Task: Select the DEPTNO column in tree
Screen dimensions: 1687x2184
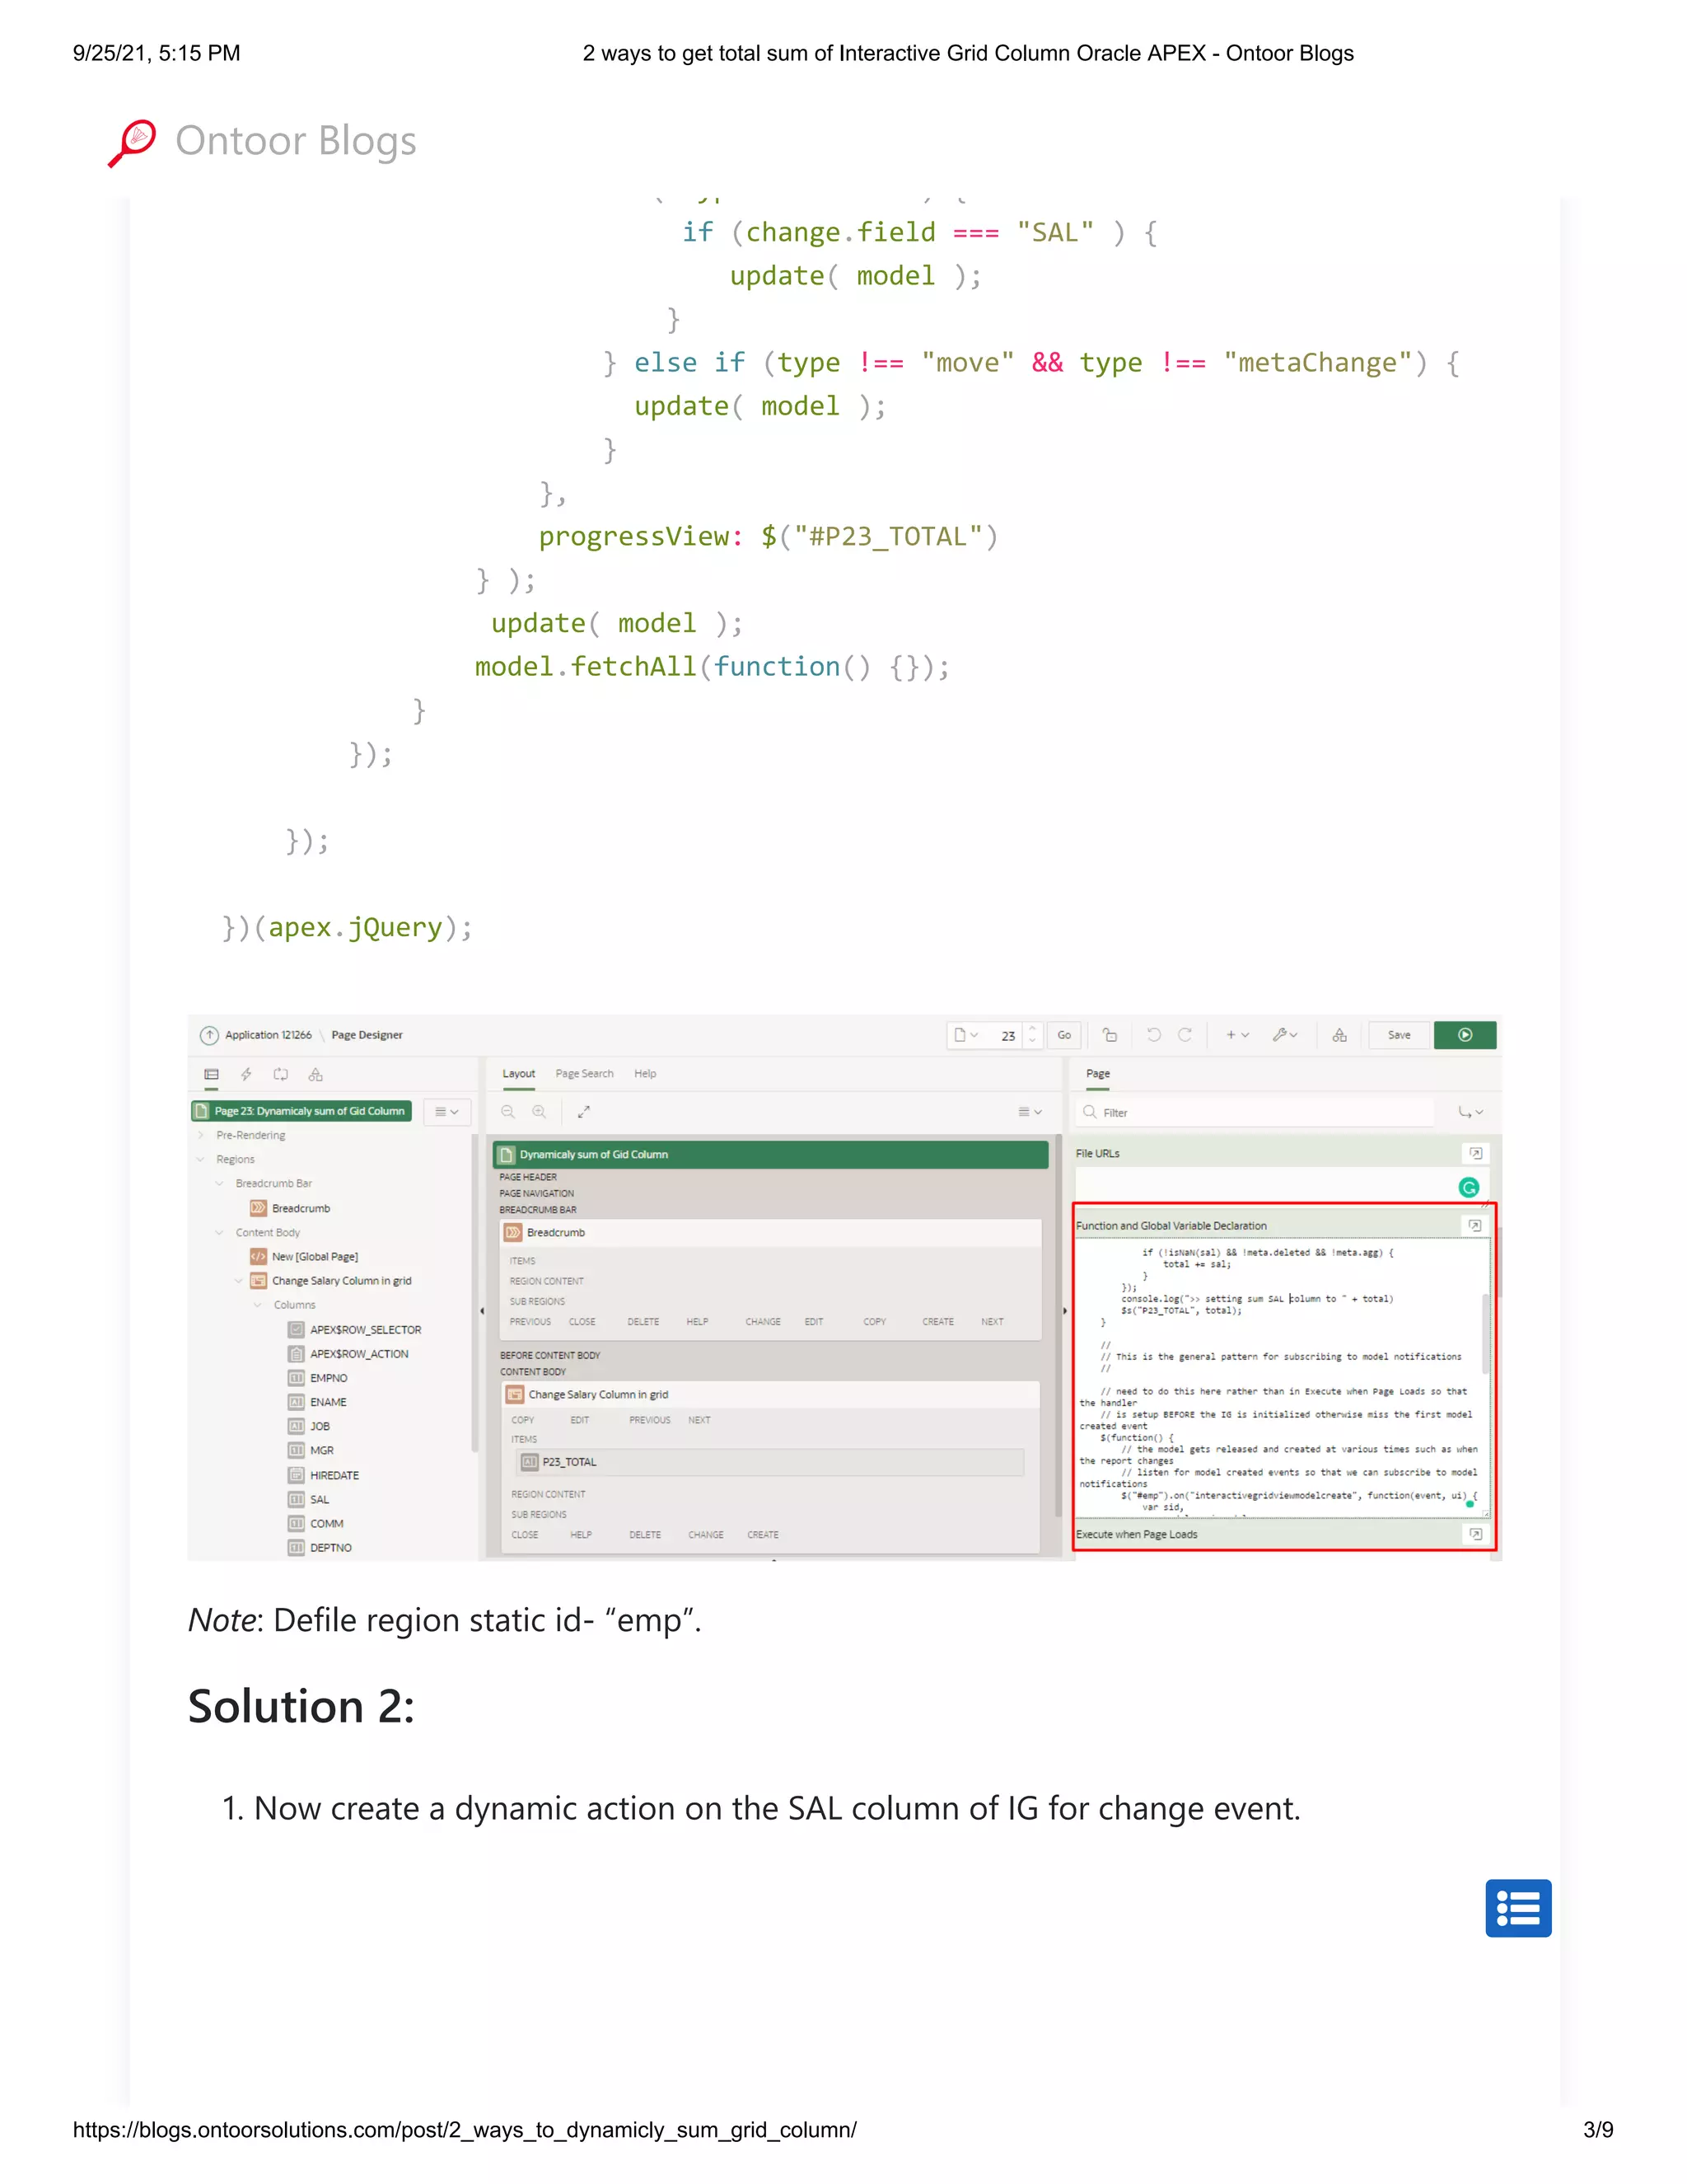Action: point(331,1547)
